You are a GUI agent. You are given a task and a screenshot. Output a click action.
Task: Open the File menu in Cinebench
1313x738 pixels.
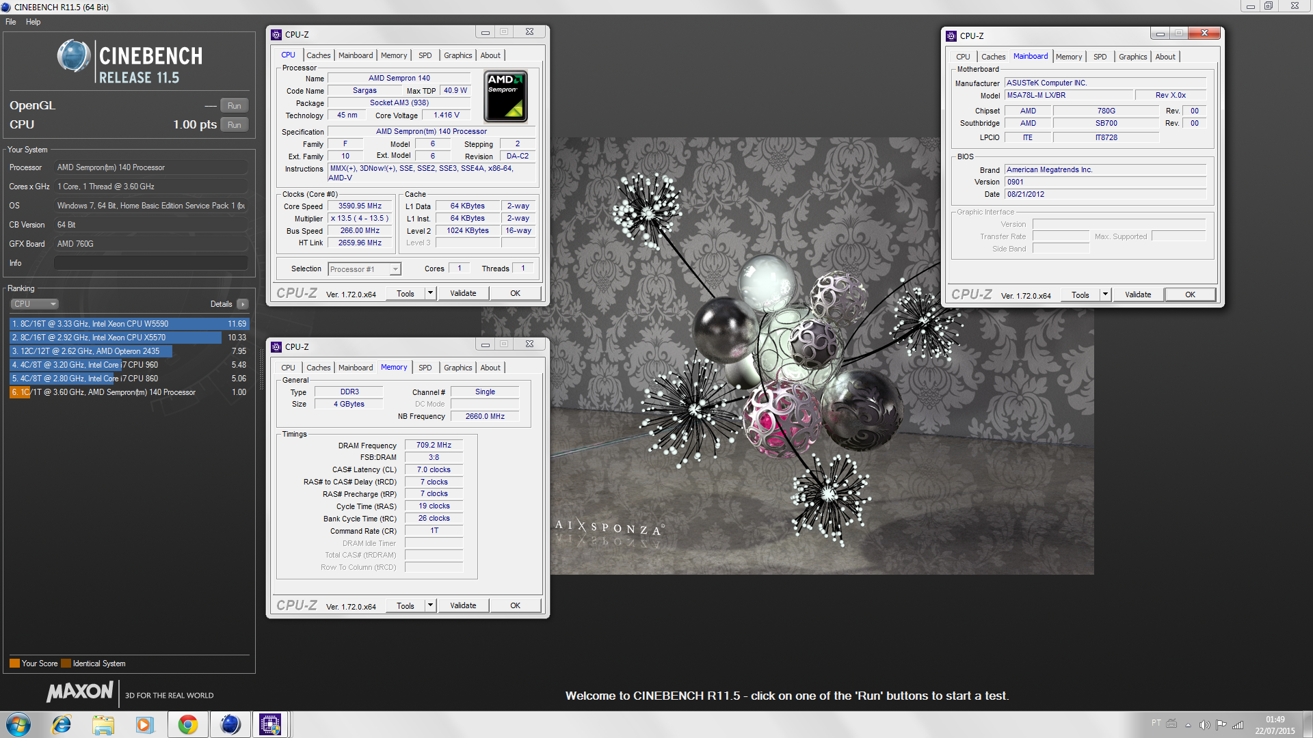11,22
